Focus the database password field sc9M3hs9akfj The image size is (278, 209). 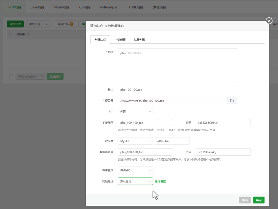pyautogui.click(x=223, y=152)
